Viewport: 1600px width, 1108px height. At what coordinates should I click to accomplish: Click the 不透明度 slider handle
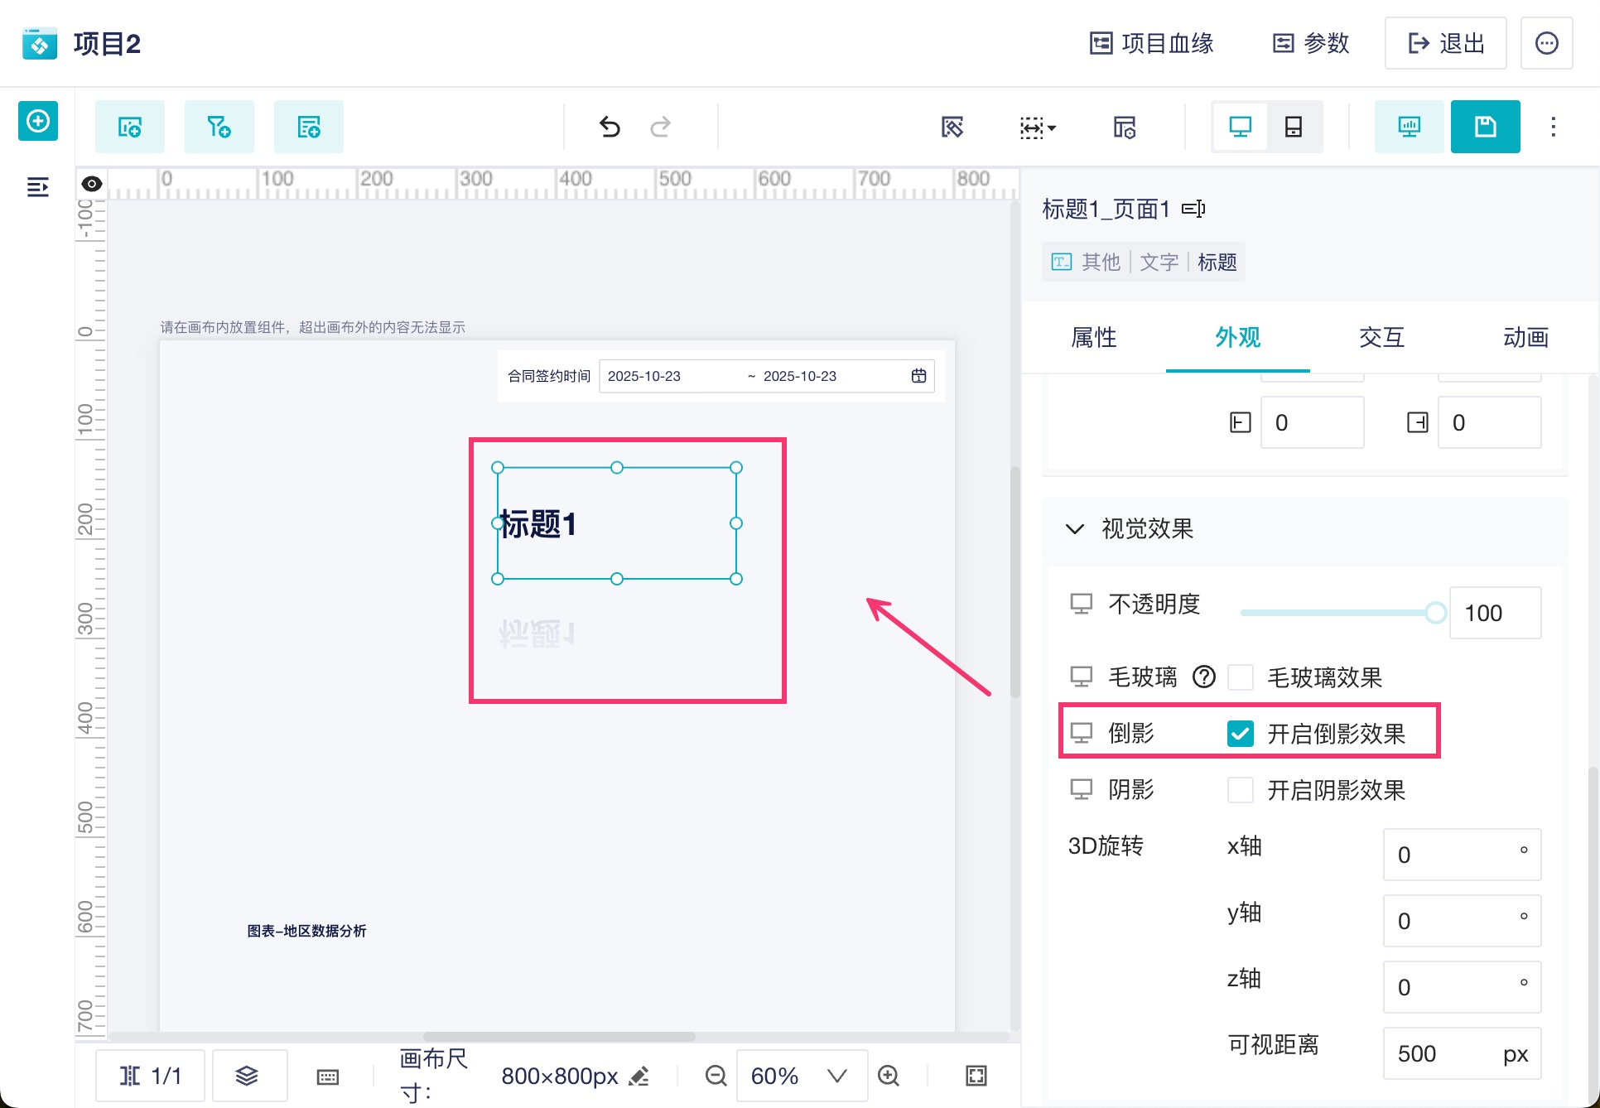coord(1435,613)
